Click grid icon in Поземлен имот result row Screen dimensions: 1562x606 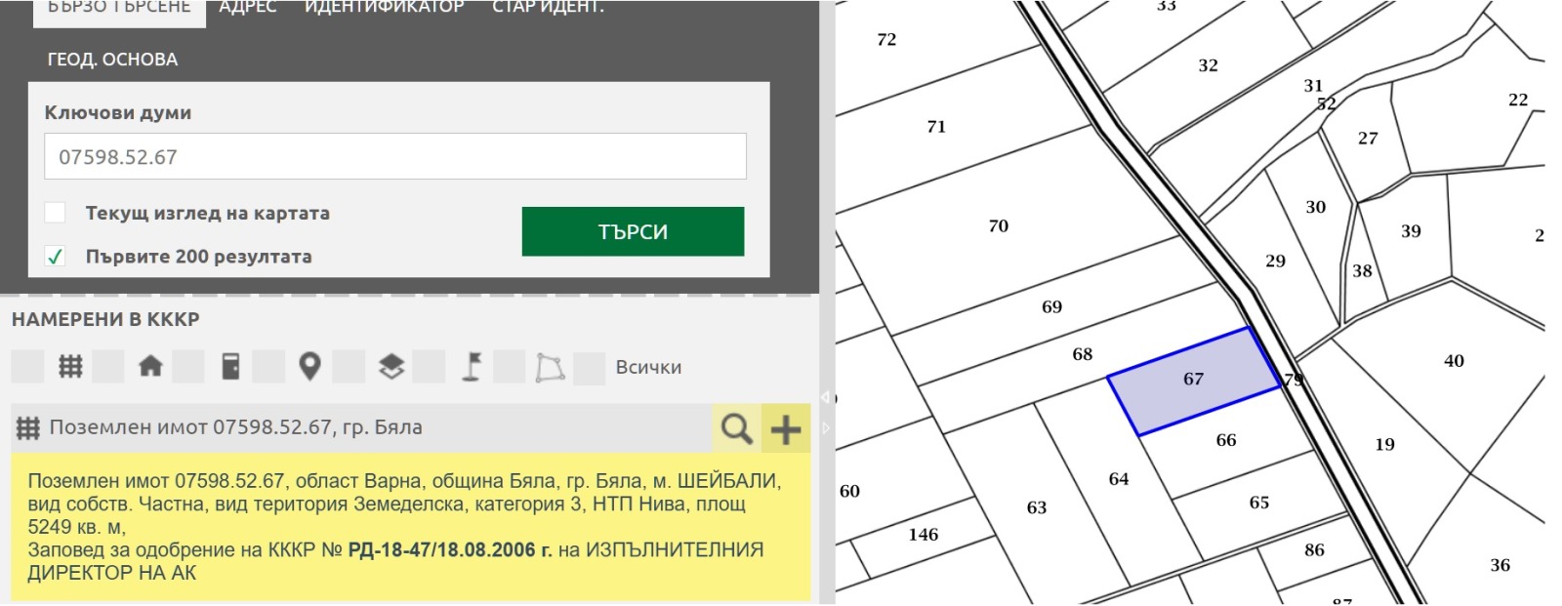coord(27,427)
